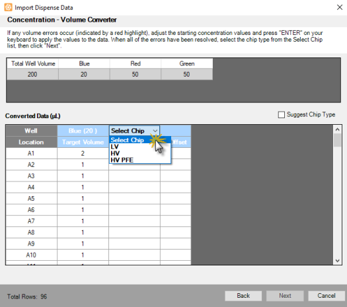
Task: Edit the Red concentration value 50
Action: [135, 74]
